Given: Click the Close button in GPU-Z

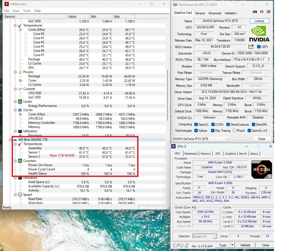Looking at the screenshot, I should click(262, 139).
